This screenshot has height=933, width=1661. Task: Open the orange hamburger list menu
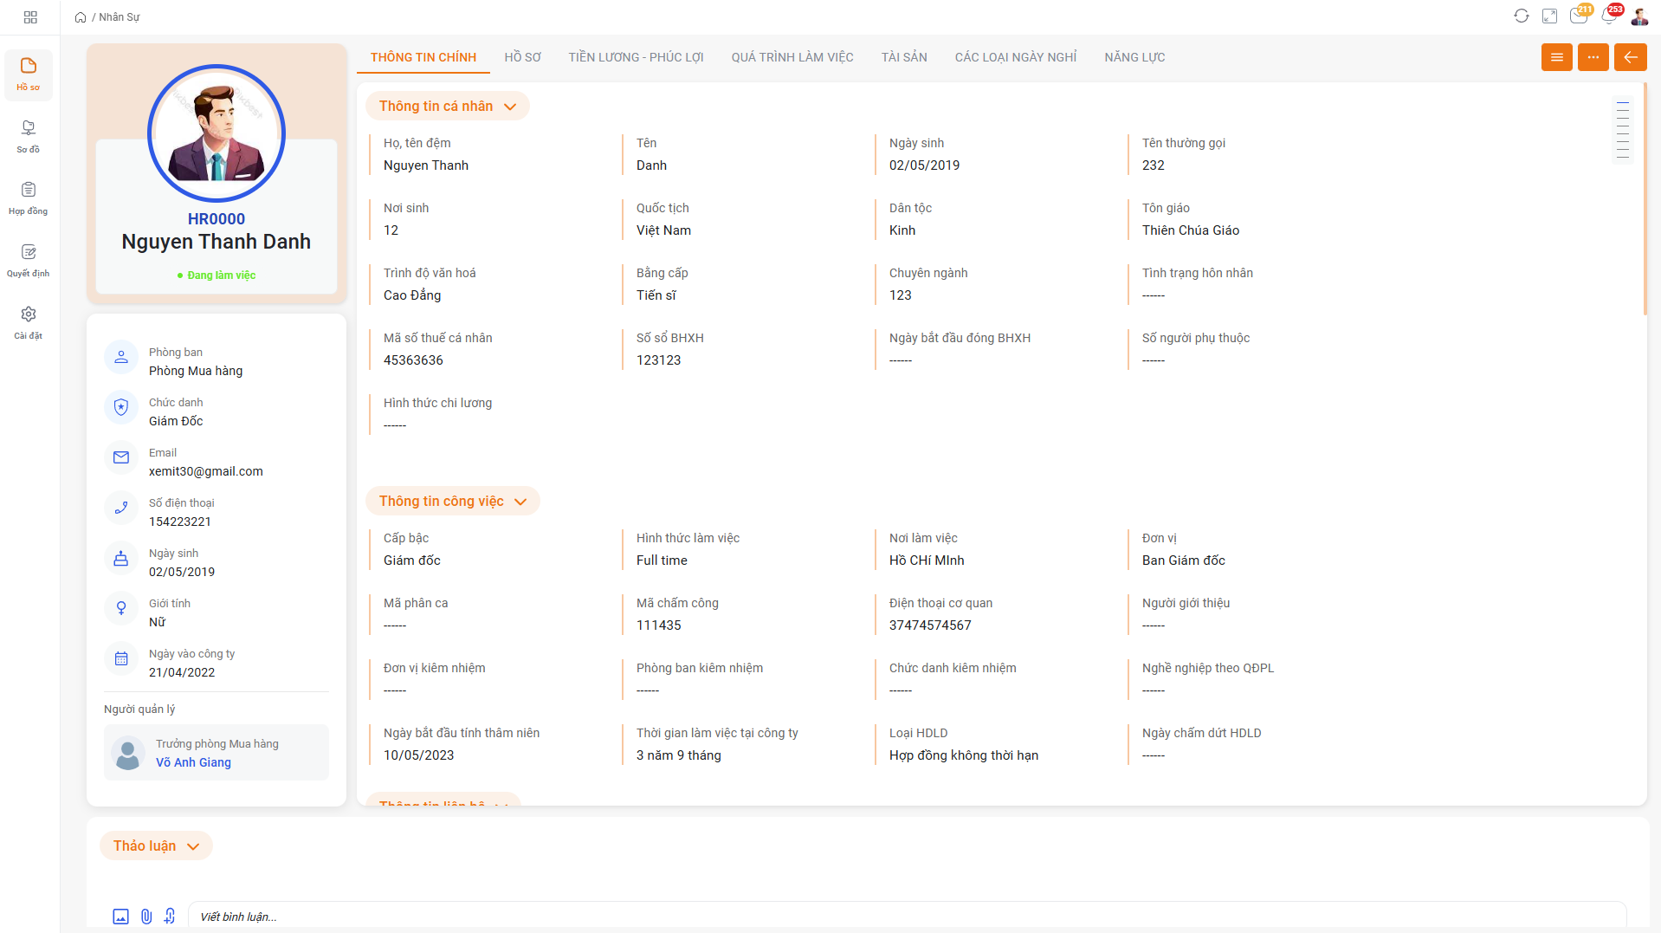tap(1556, 57)
